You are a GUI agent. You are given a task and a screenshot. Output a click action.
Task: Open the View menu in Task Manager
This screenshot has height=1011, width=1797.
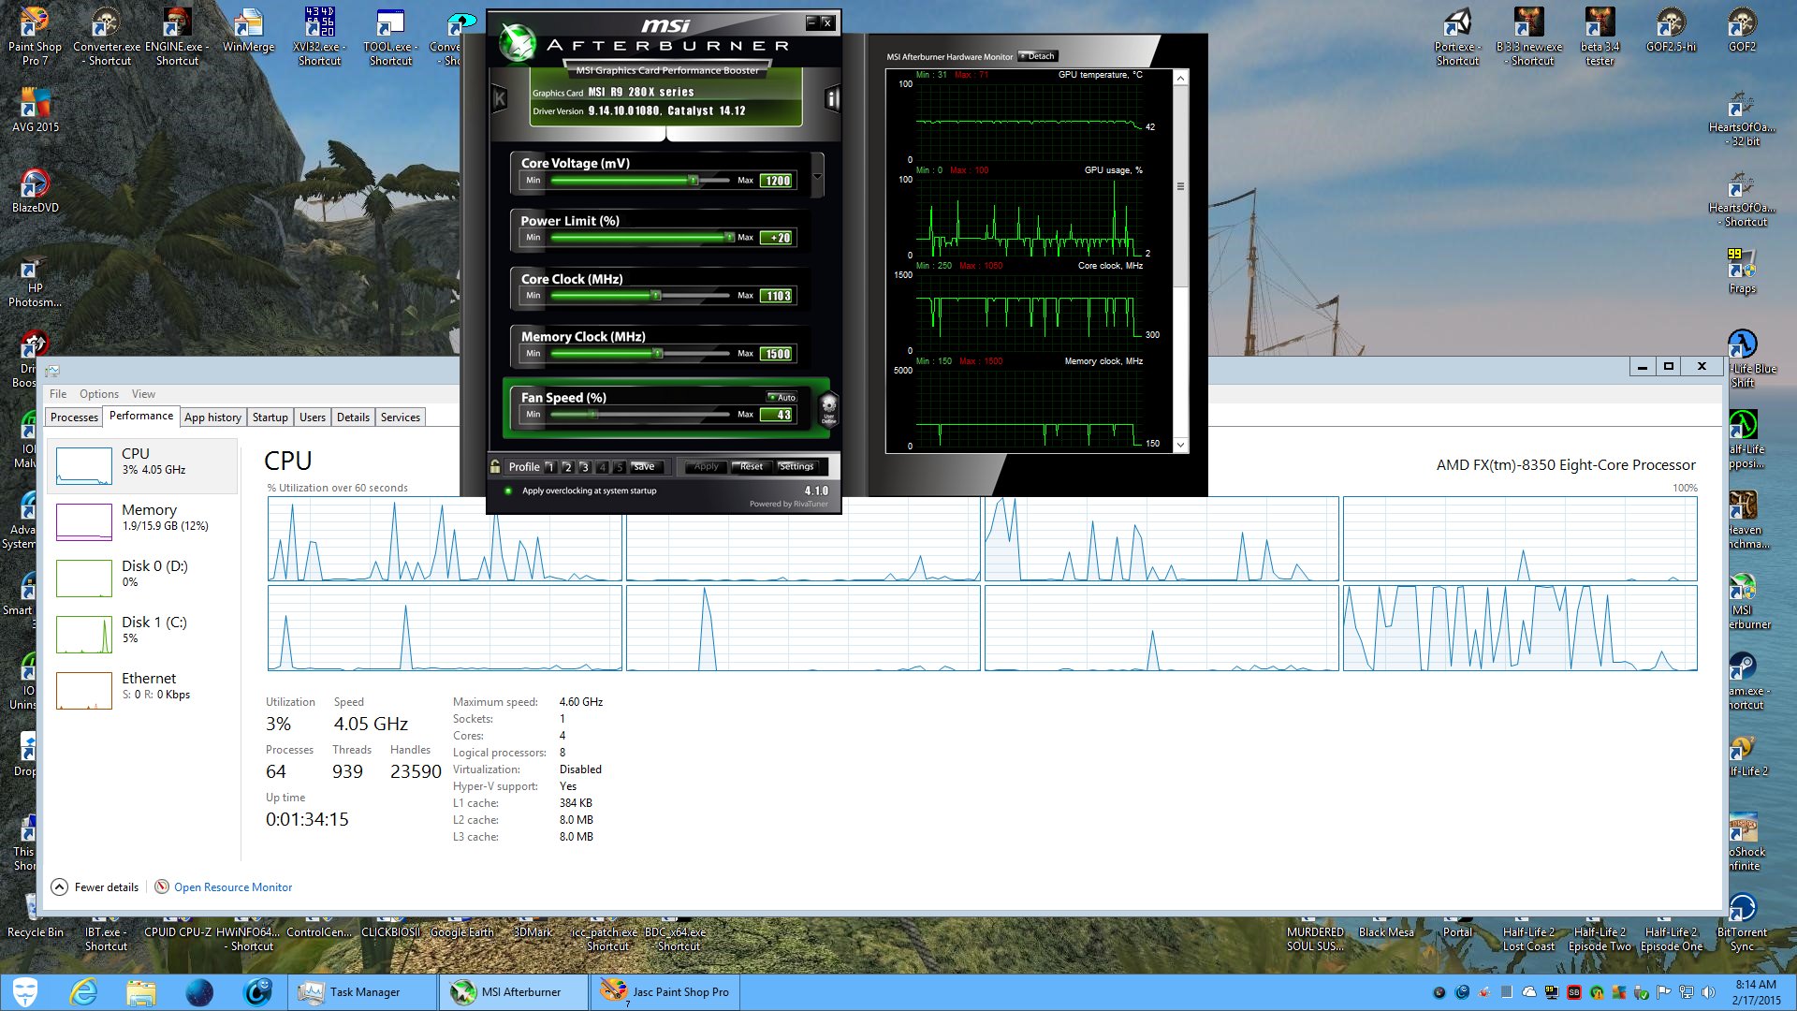143,394
